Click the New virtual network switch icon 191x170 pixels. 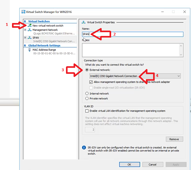tap(29, 26)
